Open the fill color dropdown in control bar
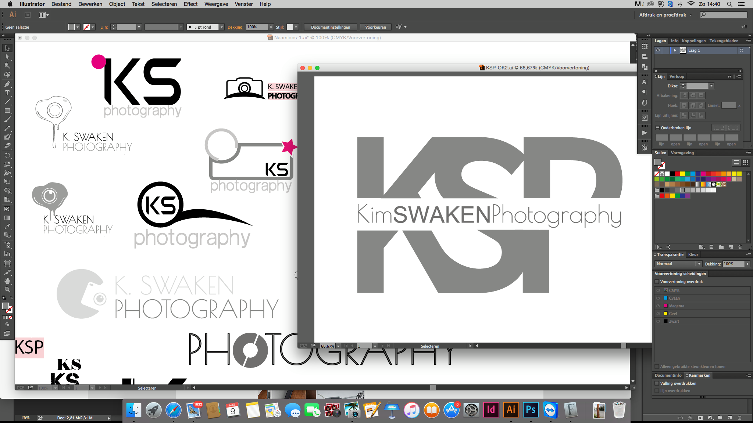Image resolution: width=753 pixels, height=423 pixels. (x=78, y=27)
